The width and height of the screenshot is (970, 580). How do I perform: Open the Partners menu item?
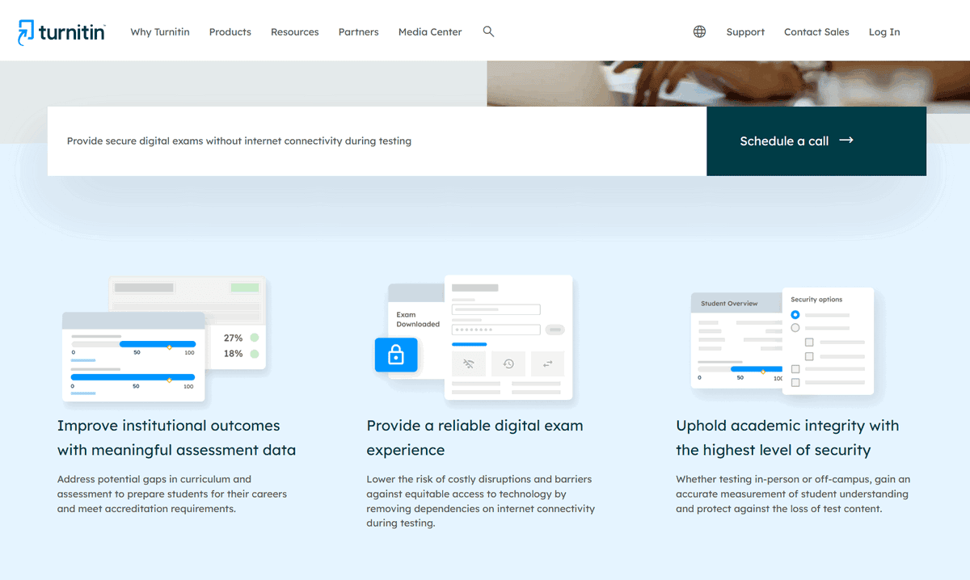(x=359, y=32)
